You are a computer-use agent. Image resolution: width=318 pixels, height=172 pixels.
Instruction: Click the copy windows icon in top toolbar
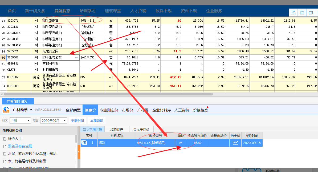tap(311, 13)
